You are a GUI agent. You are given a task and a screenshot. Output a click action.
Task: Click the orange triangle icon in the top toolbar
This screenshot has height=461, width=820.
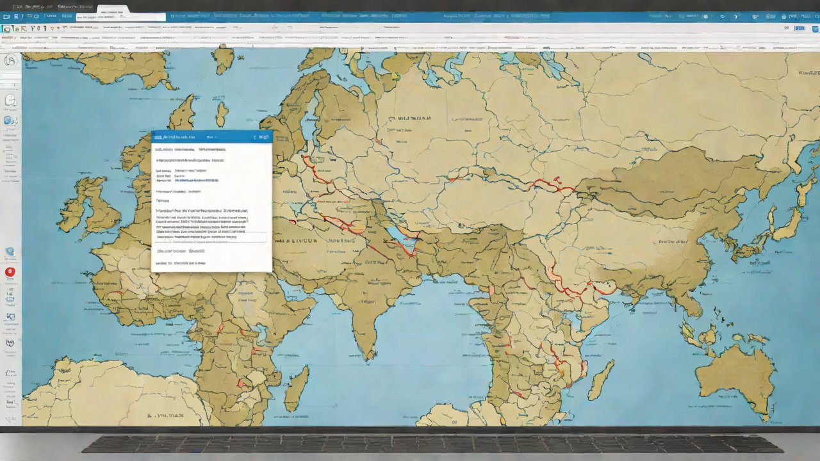pyautogui.click(x=53, y=29)
